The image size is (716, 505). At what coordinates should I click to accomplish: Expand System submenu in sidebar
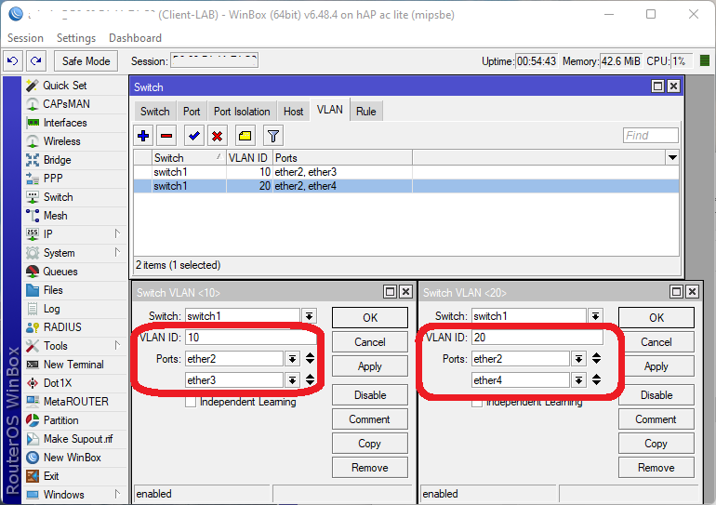117,253
